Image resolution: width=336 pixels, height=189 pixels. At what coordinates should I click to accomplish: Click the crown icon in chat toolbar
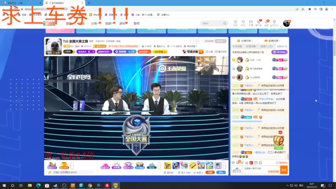pyautogui.click(x=247, y=163)
